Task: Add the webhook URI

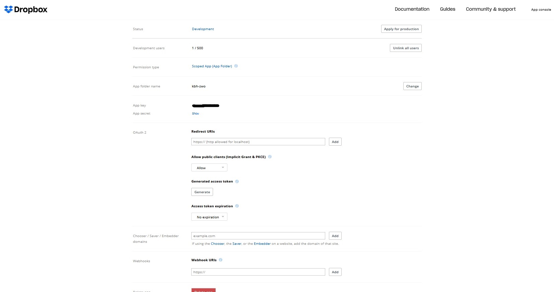Action: [335, 272]
